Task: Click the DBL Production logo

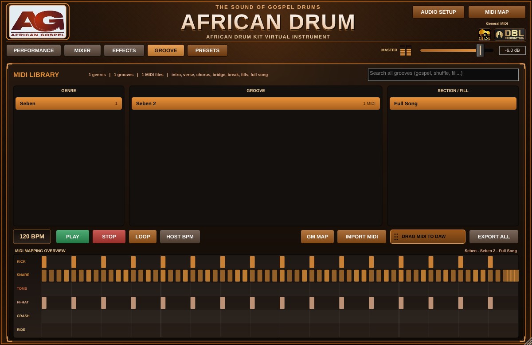Action: (509, 34)
